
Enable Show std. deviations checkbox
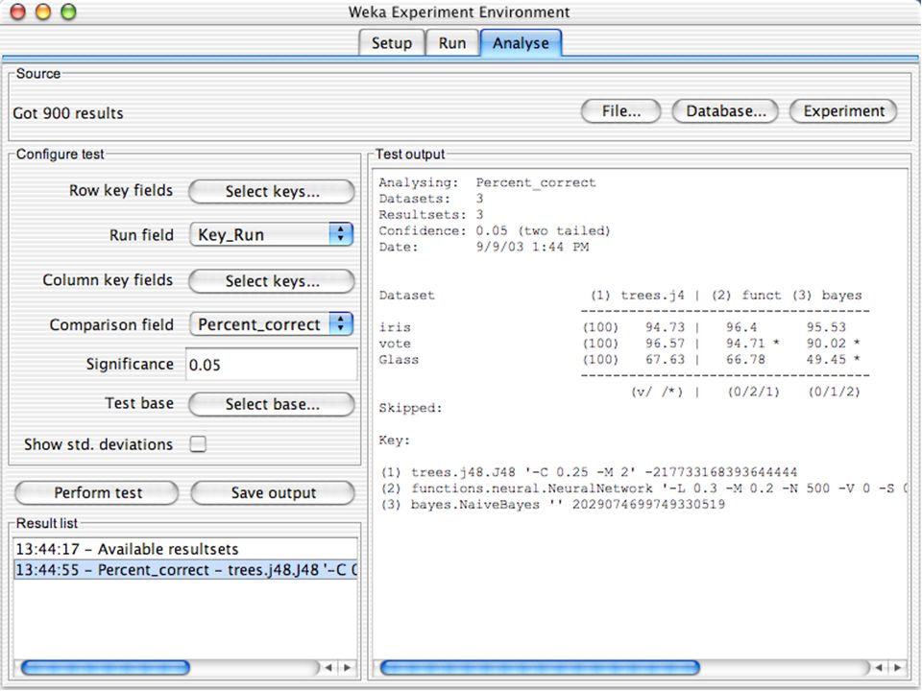(198, 443)
